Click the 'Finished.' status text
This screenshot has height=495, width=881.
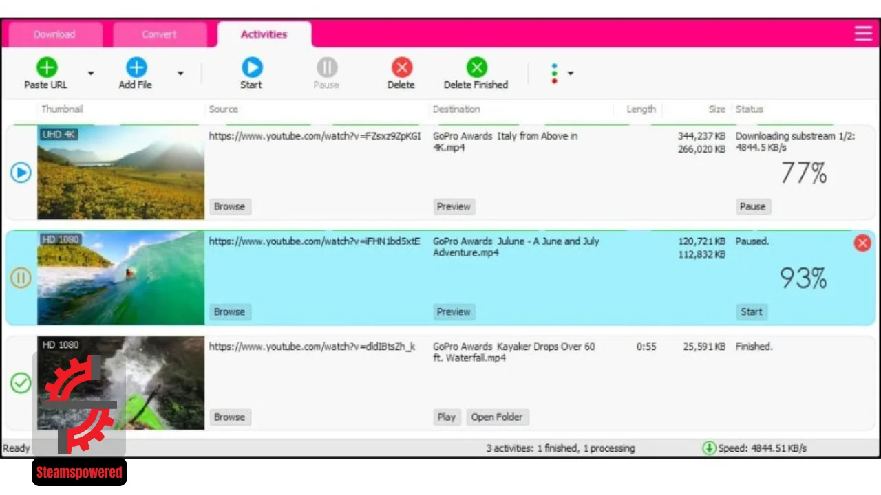[x=754, y=346]
